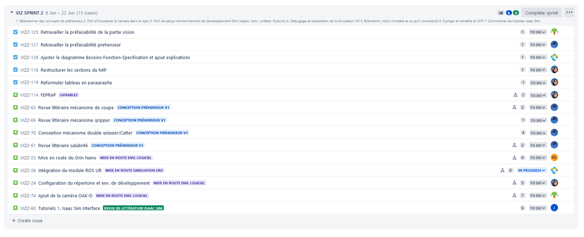Click summary "Revue littéraire salubrité"

click(x=63, y=145)
